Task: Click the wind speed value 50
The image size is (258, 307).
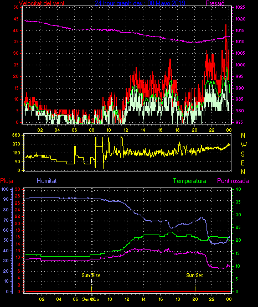Action: 16,7
